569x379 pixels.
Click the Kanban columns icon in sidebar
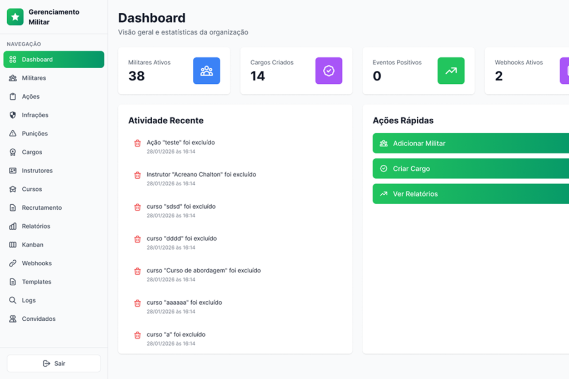[x=13, y=245]
